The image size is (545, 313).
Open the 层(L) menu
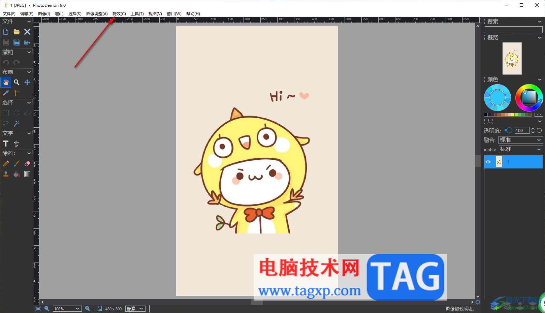click(59, 14)
